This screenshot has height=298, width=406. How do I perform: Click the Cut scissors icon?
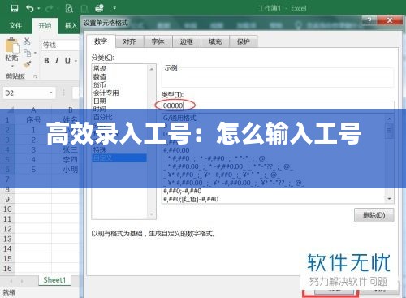click(x=27, y=41)
